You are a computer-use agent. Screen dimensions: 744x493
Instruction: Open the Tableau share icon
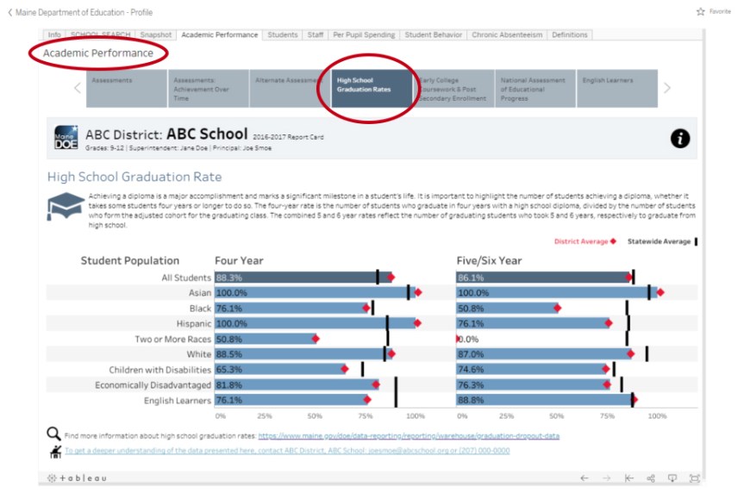(651, 477)
